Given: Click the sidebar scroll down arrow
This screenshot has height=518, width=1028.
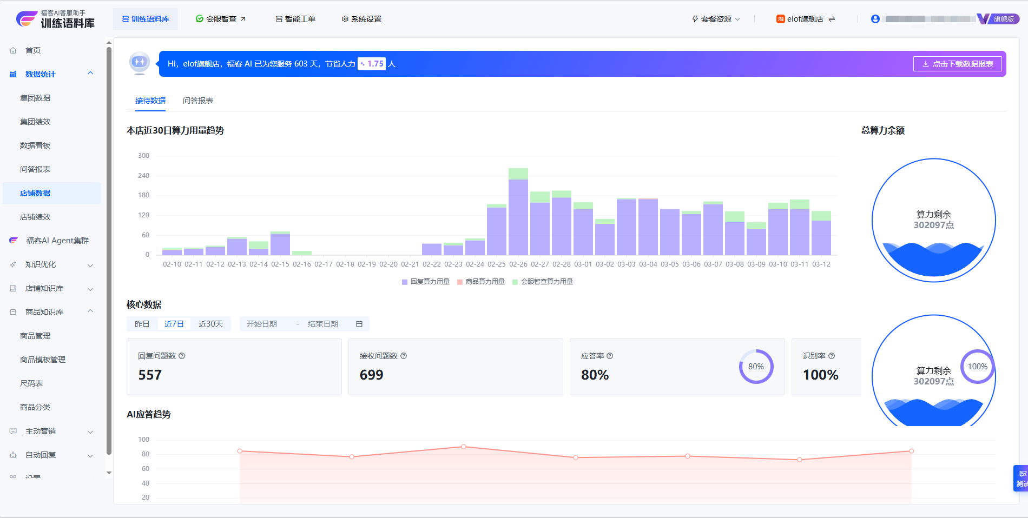Looking at the screenshot, I should pos(109,473).
